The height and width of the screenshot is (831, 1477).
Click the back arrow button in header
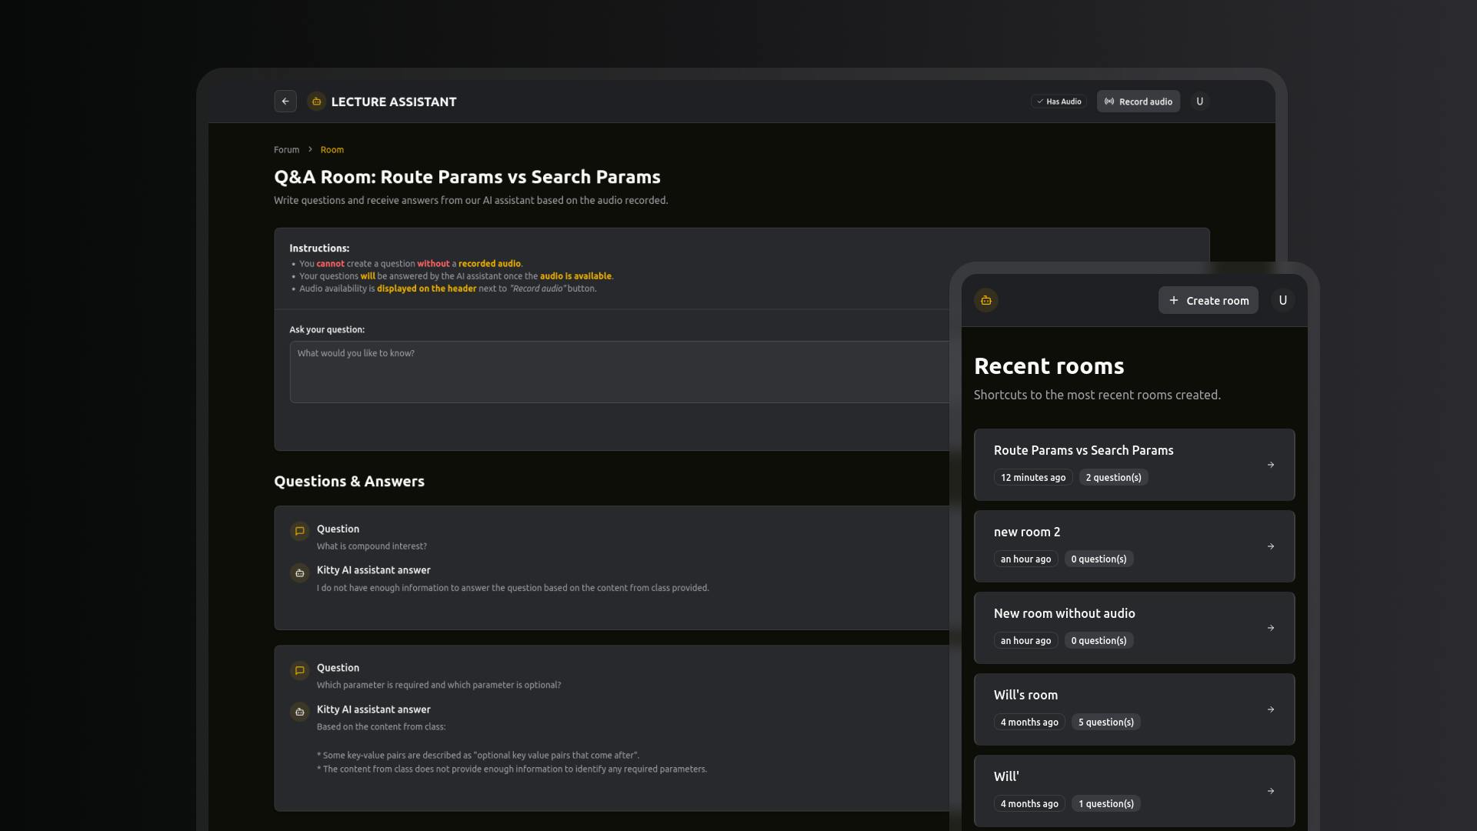point(285,102)
